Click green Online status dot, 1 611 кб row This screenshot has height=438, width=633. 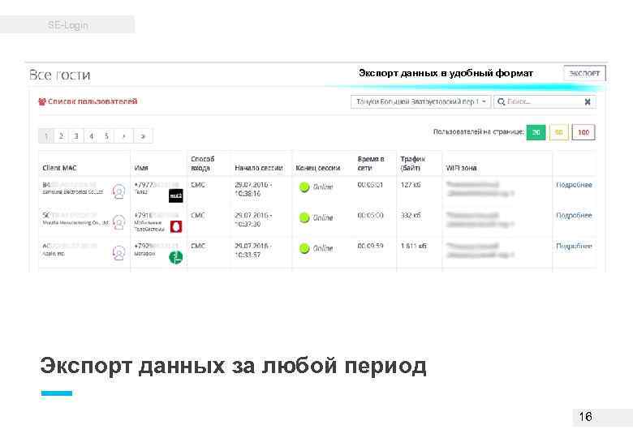coord(304,248)
